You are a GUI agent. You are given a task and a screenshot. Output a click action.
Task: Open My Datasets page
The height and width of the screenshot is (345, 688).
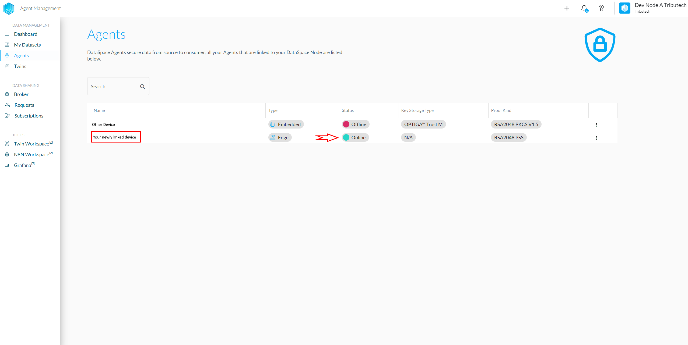[27, 45]
